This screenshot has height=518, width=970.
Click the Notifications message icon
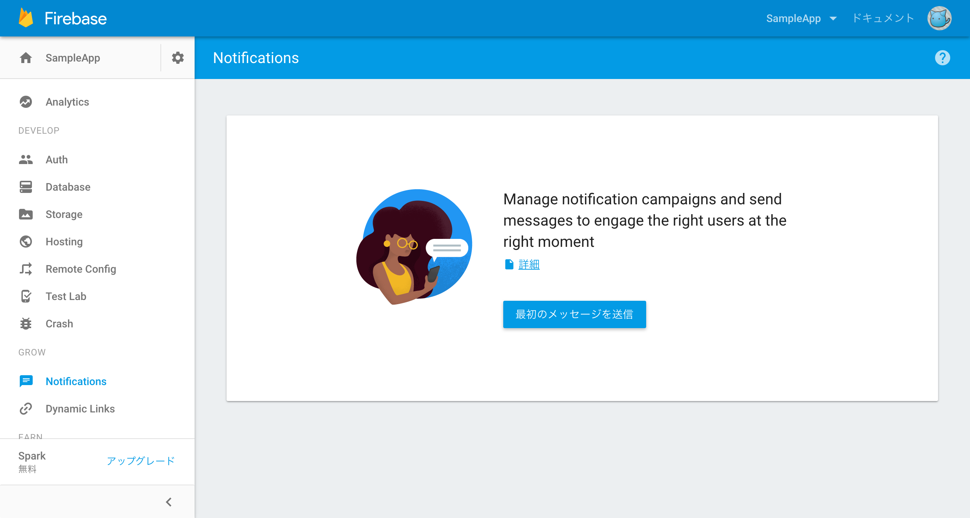tap(26, 381)
